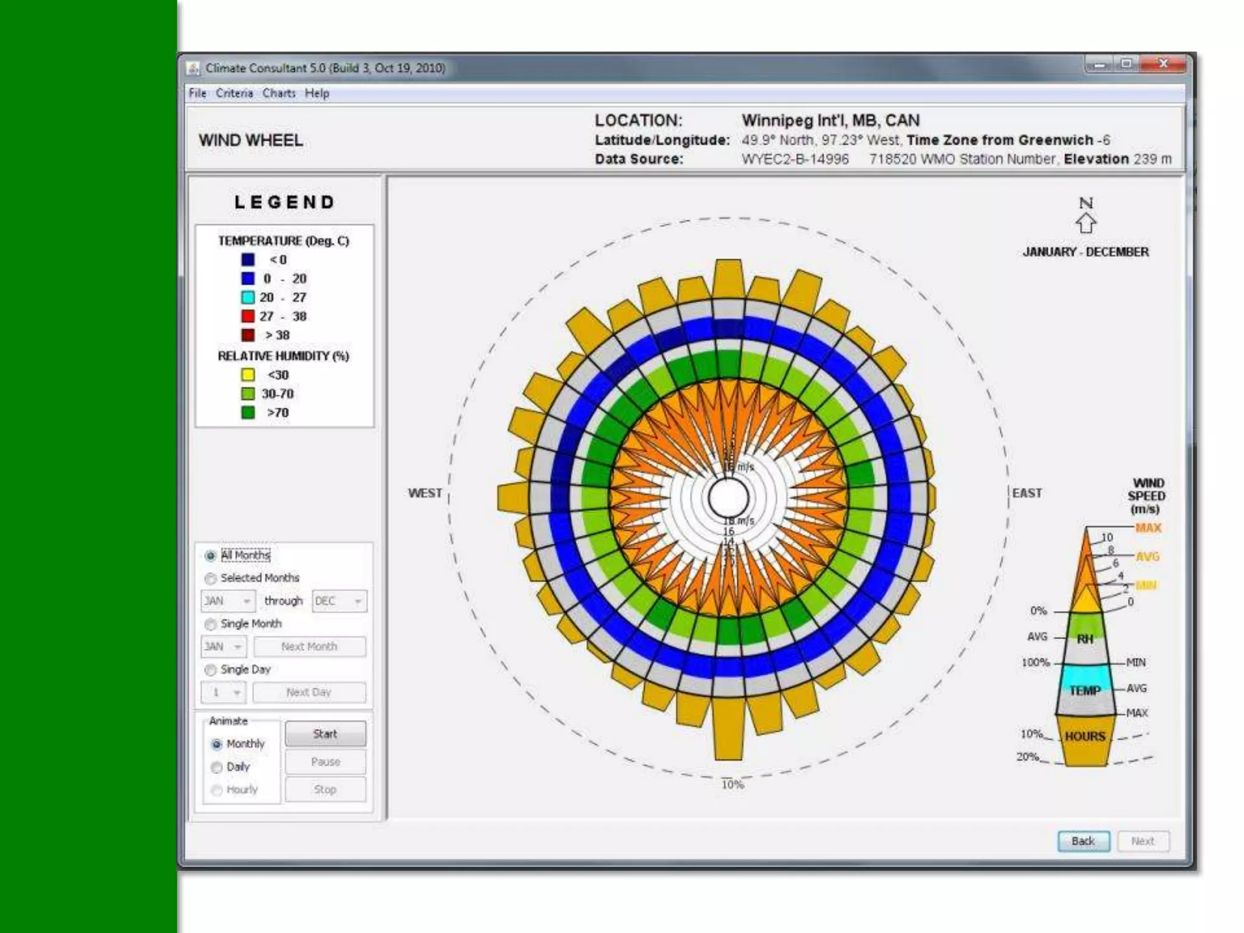Click the HOURS segment in wind legend diagram

pos(1085,737)
